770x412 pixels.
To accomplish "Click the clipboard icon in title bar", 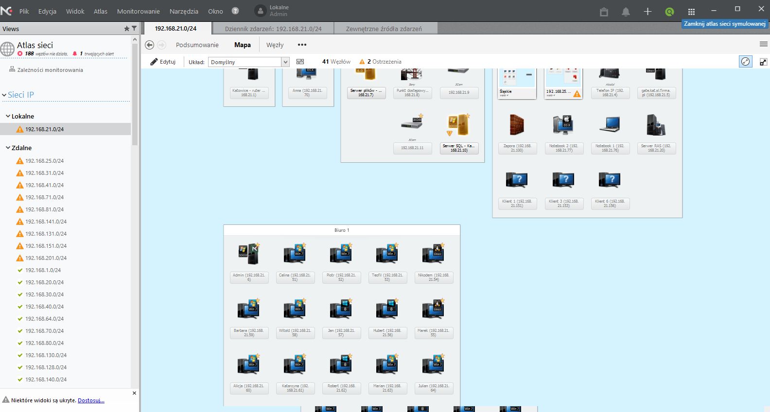I will click(604, 12).
